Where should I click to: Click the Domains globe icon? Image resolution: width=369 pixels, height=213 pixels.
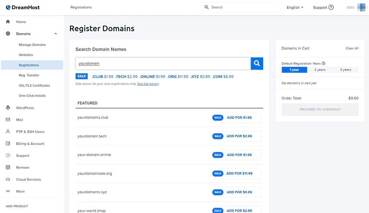8,34
